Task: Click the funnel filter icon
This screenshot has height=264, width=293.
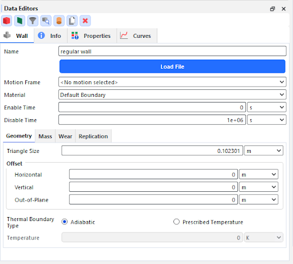Action: pos(33,21)
